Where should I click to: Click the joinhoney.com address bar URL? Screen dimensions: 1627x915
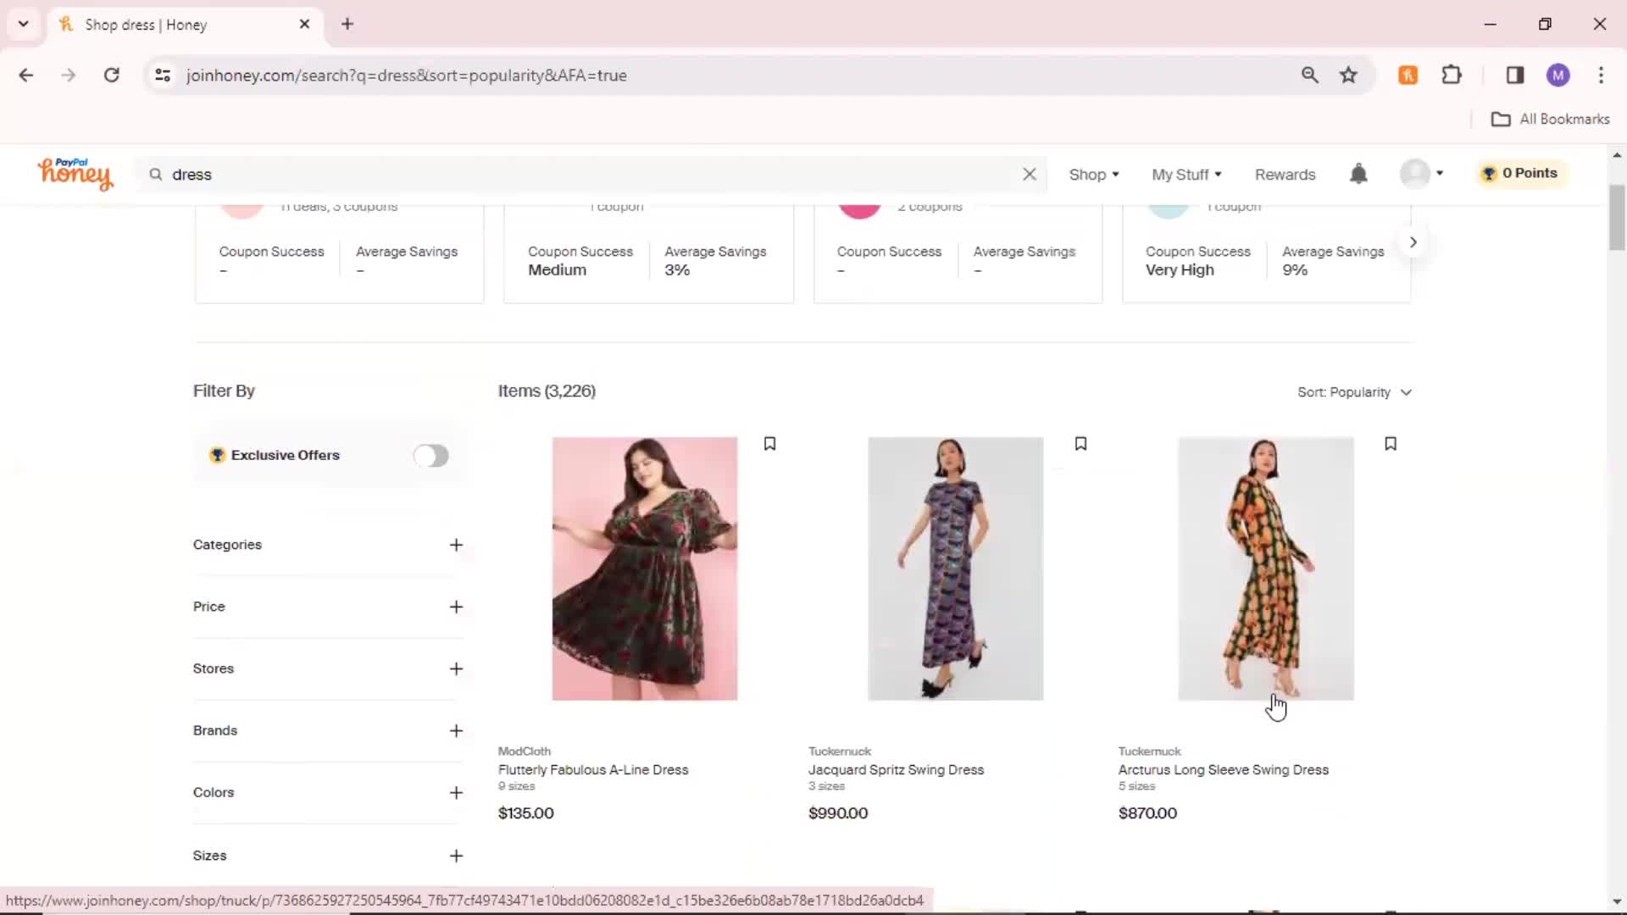tap(406, 75)
